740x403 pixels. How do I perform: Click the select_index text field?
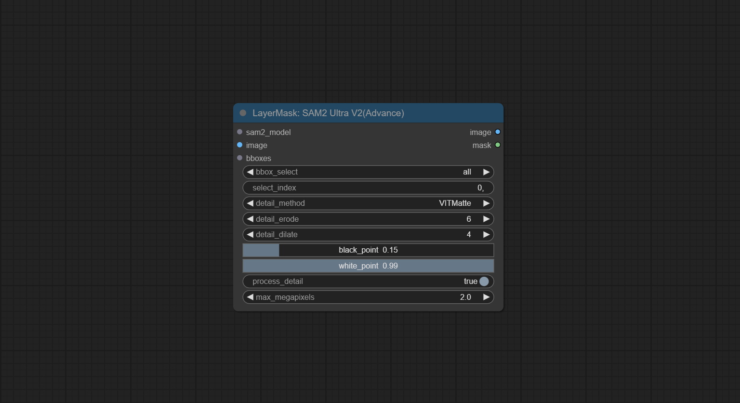tap(368, 188)
